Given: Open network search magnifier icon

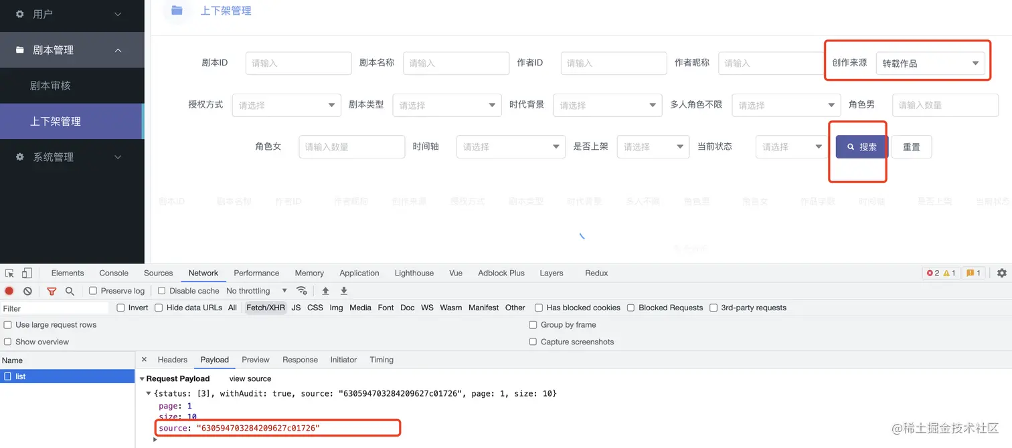Looking at the screenshot, I should [70, 291].
